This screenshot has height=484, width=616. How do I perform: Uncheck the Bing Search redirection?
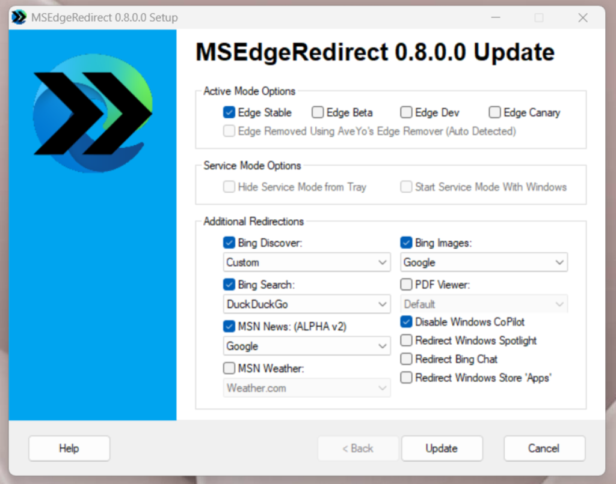[229, 285]
